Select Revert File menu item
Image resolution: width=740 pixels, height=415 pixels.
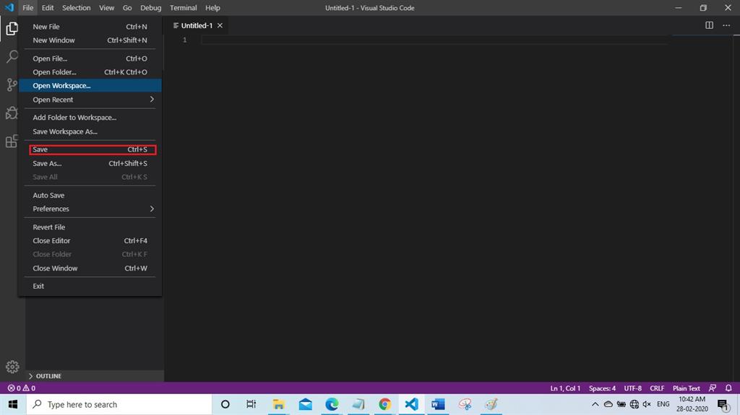(x=90, y=227)
